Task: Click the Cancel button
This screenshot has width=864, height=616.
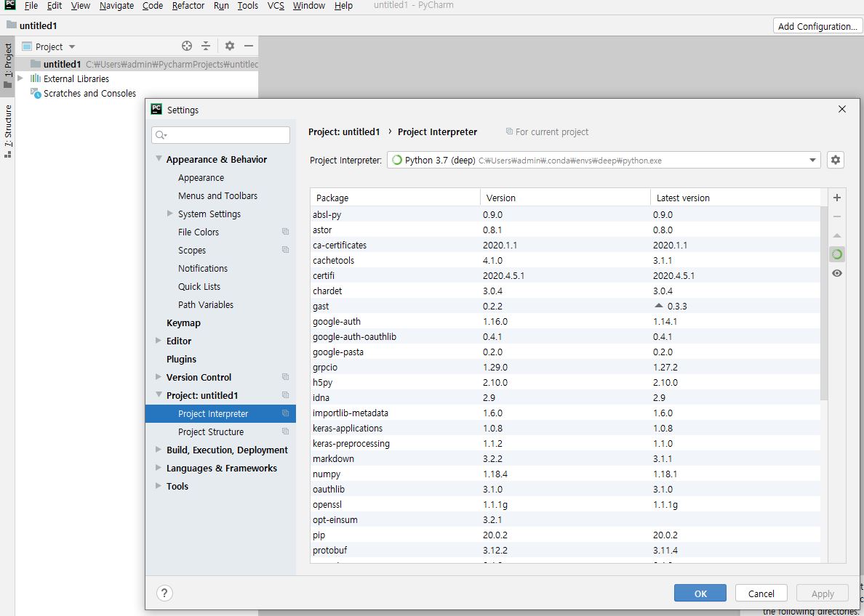Action: [761, 593]
